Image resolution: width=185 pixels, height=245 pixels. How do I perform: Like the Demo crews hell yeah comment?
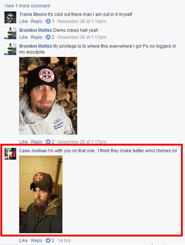tap(23, 37)
